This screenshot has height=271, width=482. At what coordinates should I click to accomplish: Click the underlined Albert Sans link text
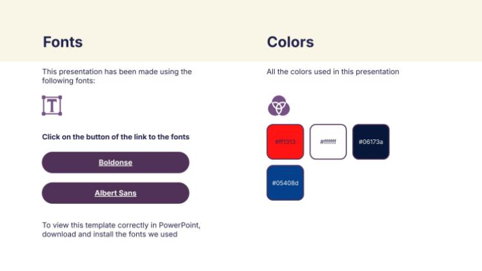point(115,193)
